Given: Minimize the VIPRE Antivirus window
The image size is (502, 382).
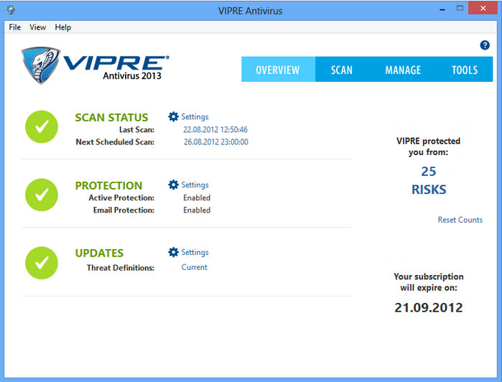Looking at the screenshot, I should tap(442, 9).
